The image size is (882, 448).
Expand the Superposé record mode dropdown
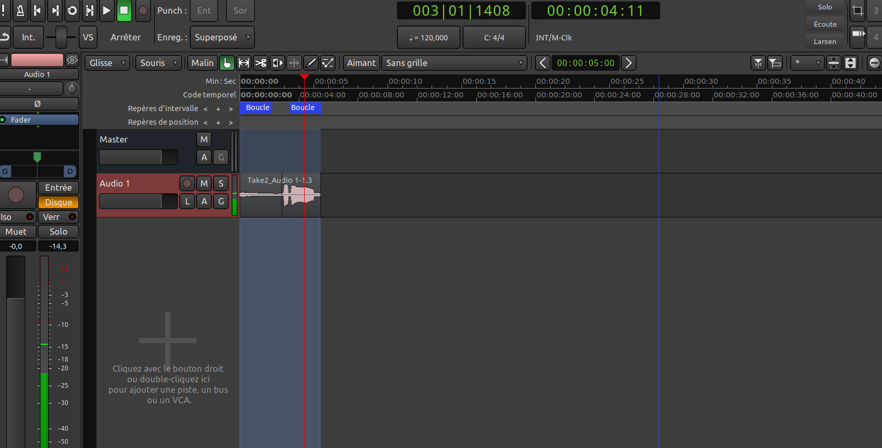click(222, 37)
